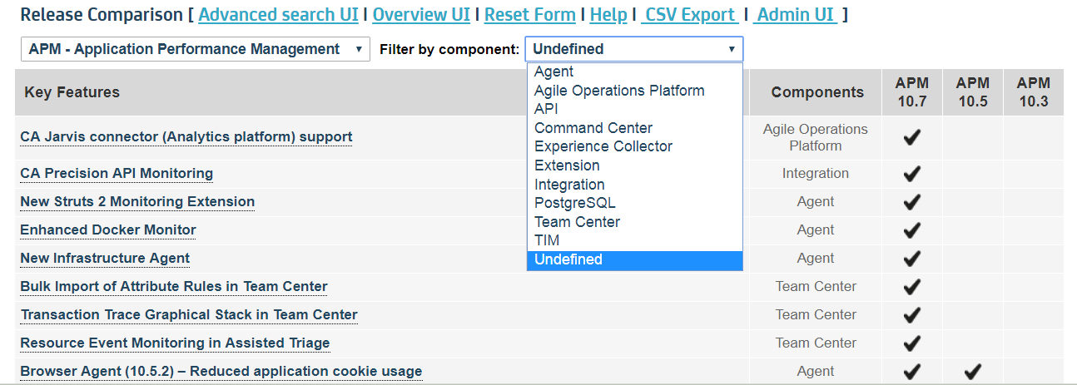This screenshot has height=385, width=1077.
Task: Go to Overview UI link
Action: 421,15
